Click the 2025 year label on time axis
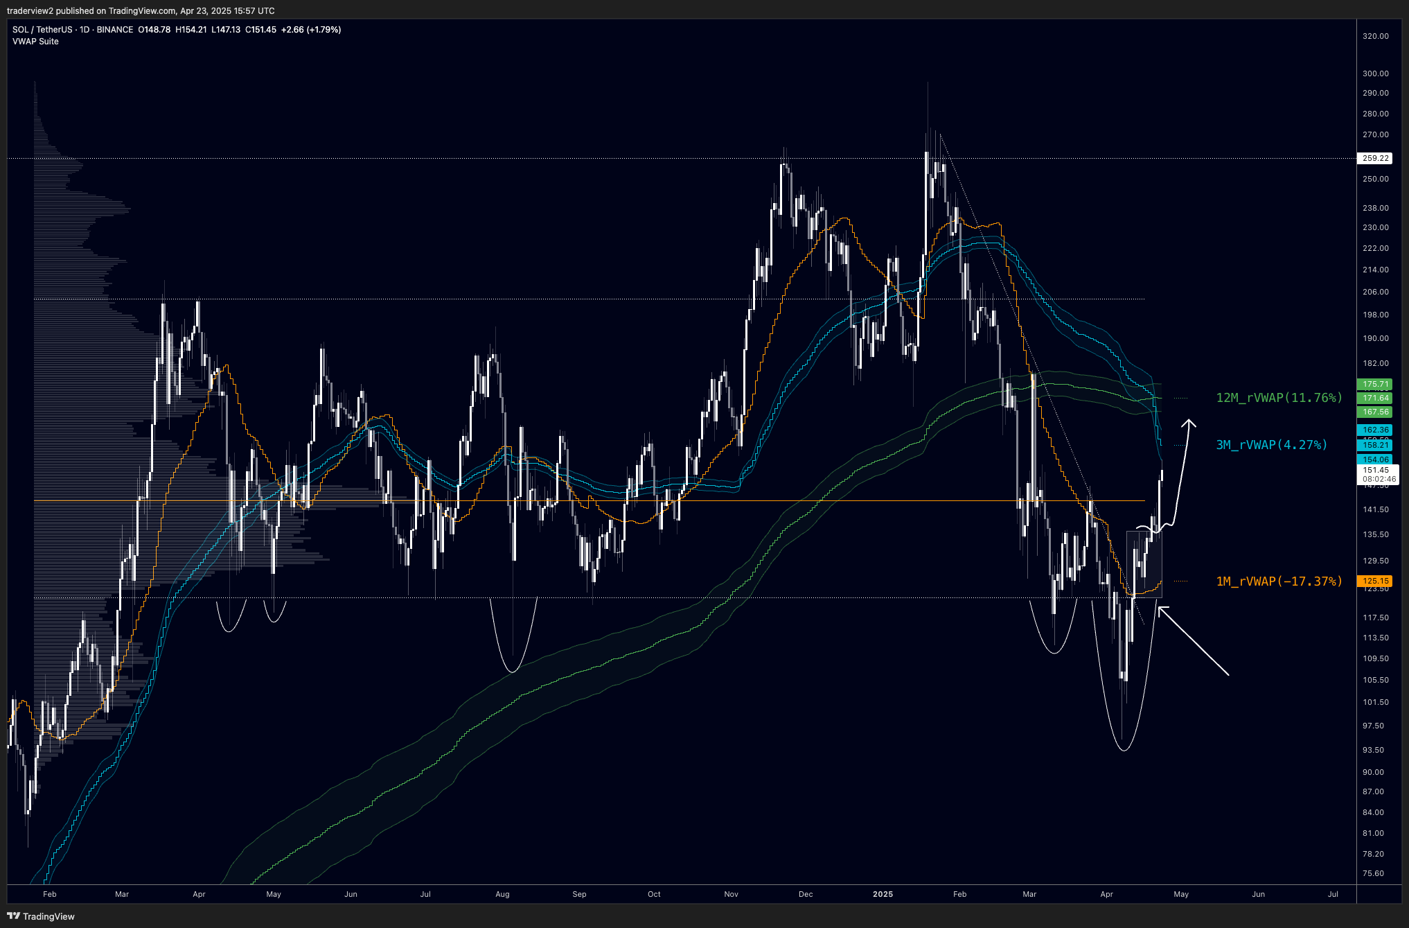This screenshot has height=928, width=1409. (x=883, y=894)
